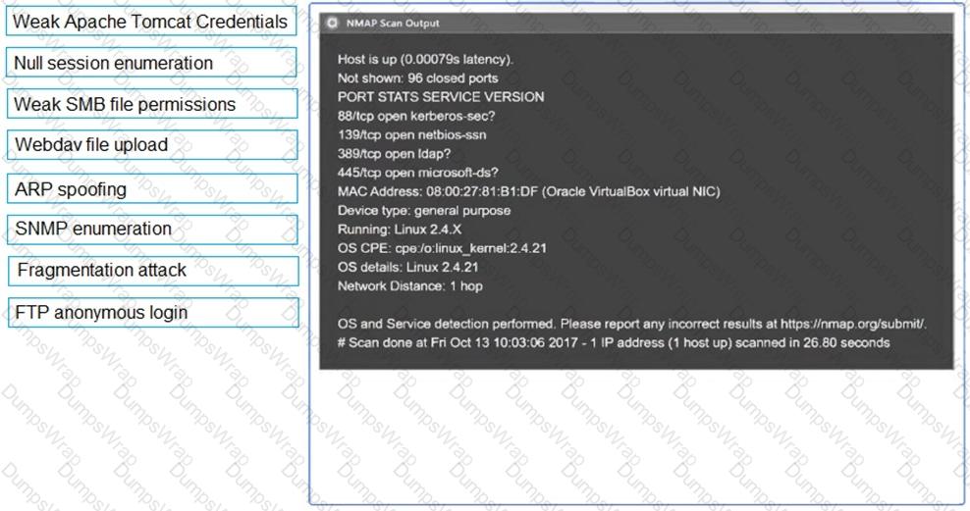The image size is (970, 511).
Task: Pick the FTP anonymous login option
Action: pos(151,313)
